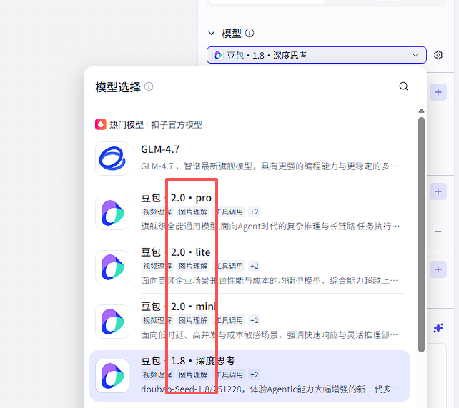The image size is (459, 408).
Task: Collapse the 模型 section chevron
Action: point(212,34)
